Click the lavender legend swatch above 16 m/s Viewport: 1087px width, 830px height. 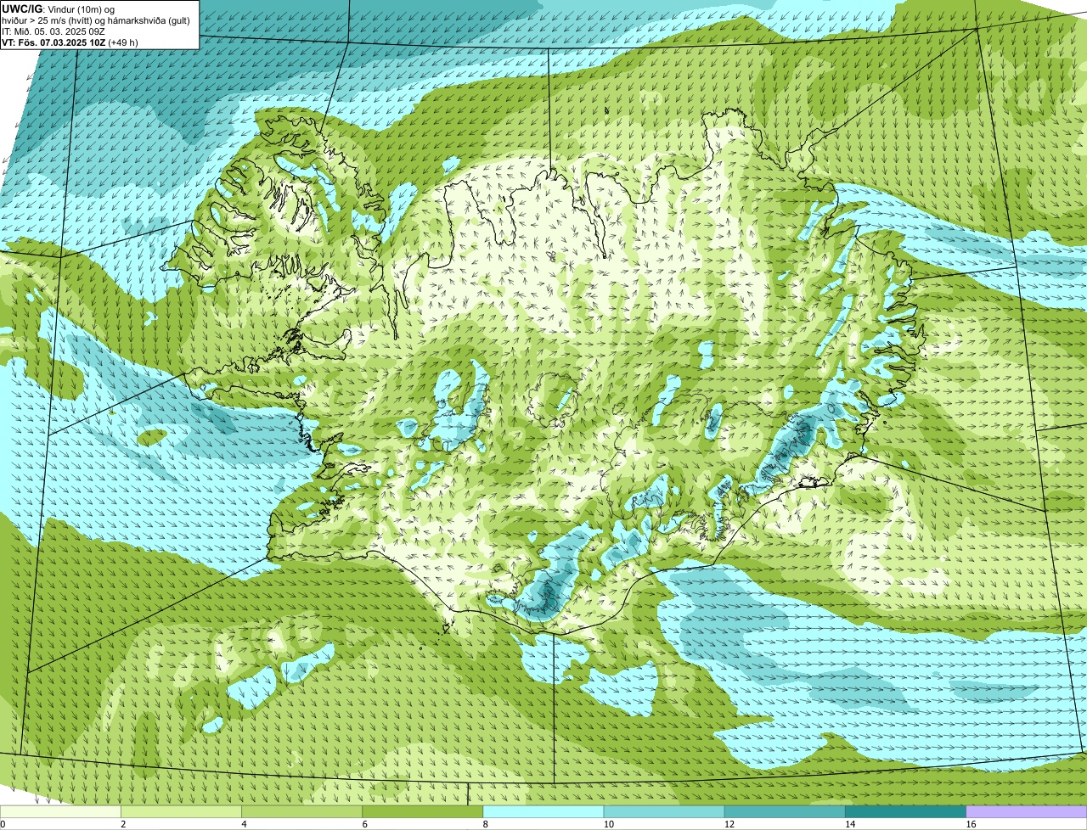coord(1027,811)
